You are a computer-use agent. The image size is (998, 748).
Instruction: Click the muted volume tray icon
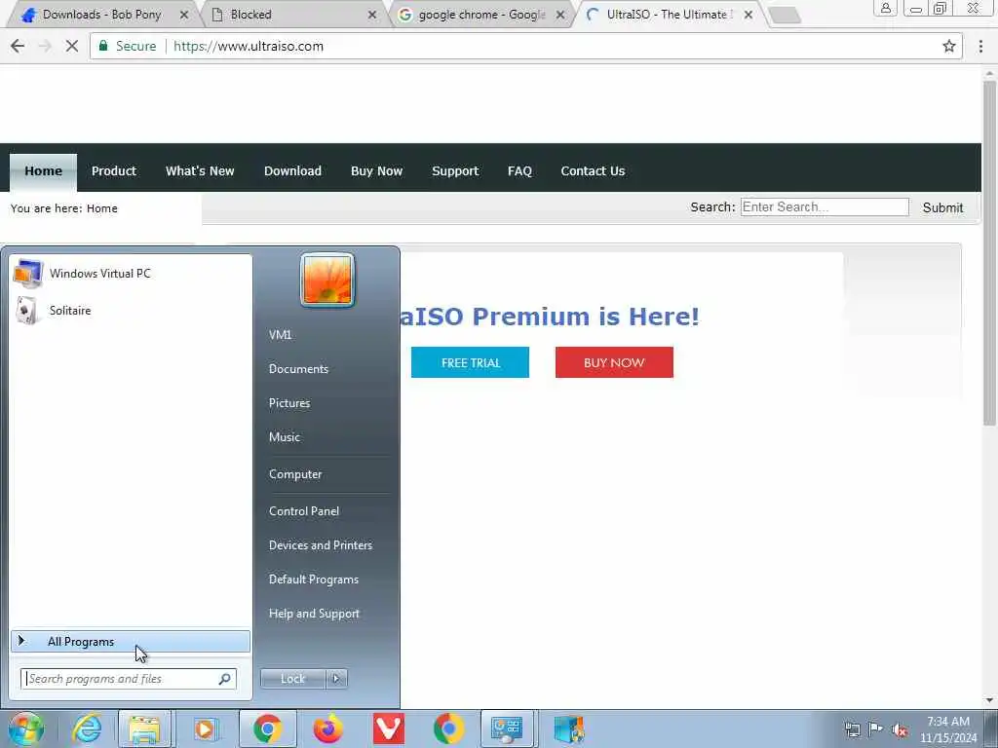point(900,729)
